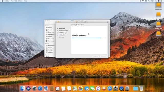Select Introduction step in installer sidebar
Viewport: 164px width, 92px height.
point(62,29)
